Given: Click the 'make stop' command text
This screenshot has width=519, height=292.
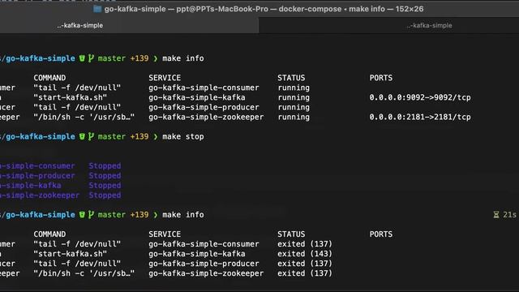Looking at the screenshot, I should click(183, 137).
